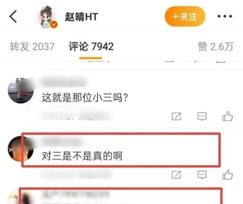Like the comment 这就是那位小三吗
The width and height of the screenshot is (243, 204).
[228, 116]
